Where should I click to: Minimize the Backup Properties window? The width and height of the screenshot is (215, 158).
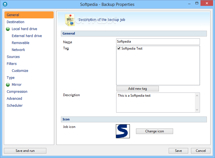(x=189, y=4)
